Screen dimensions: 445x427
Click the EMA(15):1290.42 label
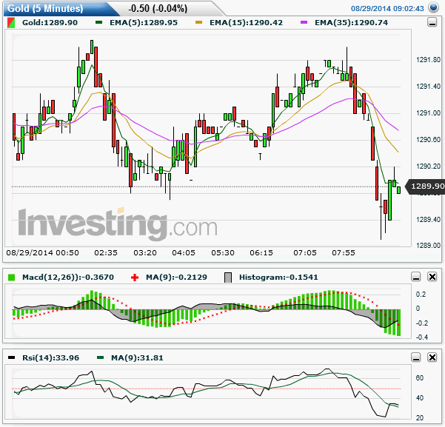coord(246,23)
